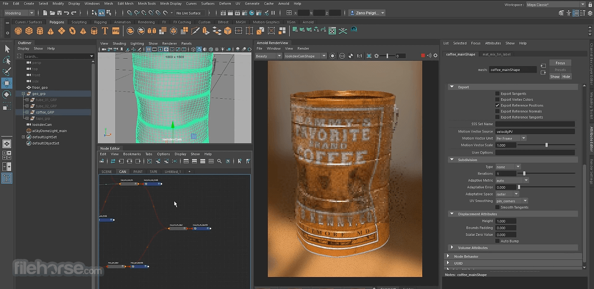
Task: Create a polygon cone from the shelf
Action: point(51,31)
